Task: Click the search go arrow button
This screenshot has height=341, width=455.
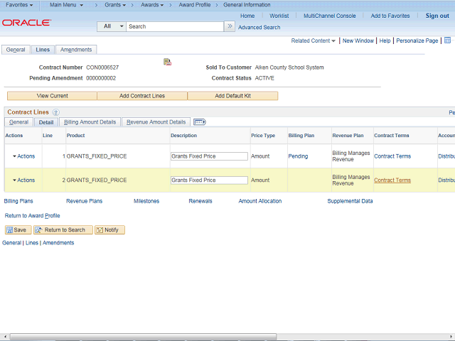Action: 229,26
